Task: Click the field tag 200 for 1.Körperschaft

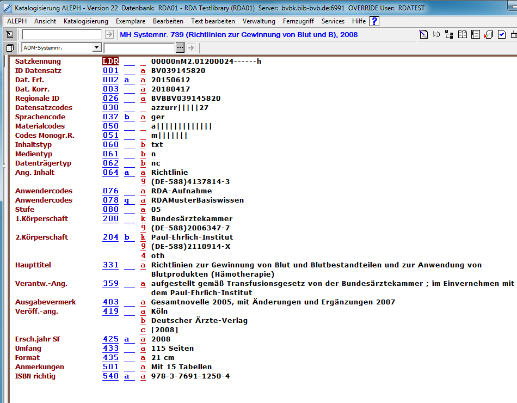Action: 110,219
